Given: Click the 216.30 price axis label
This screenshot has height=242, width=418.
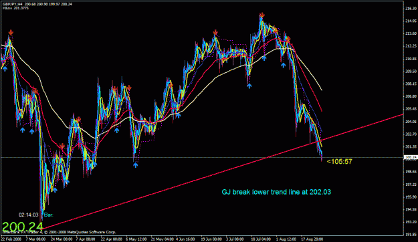Looking at the screenshot, I should click(411, 9).
